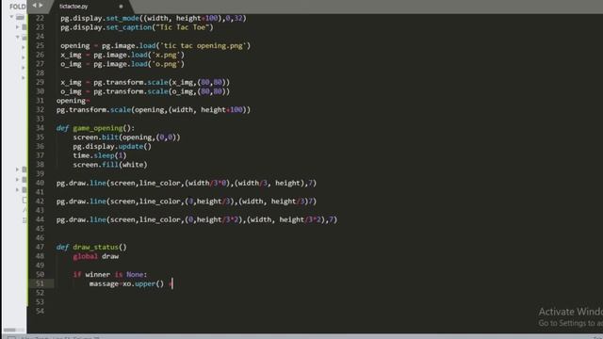Click 'upper' on line 51

click(145, 283)
